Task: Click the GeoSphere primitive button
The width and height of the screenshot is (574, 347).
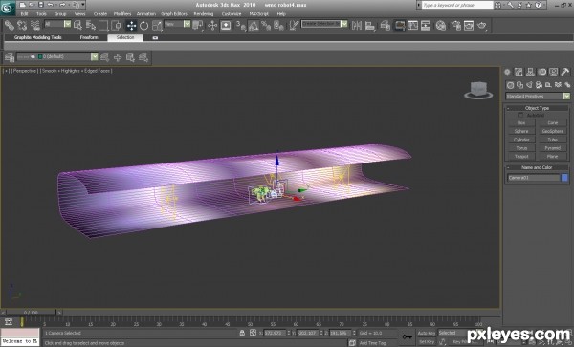Action: [x=552, y=132]
